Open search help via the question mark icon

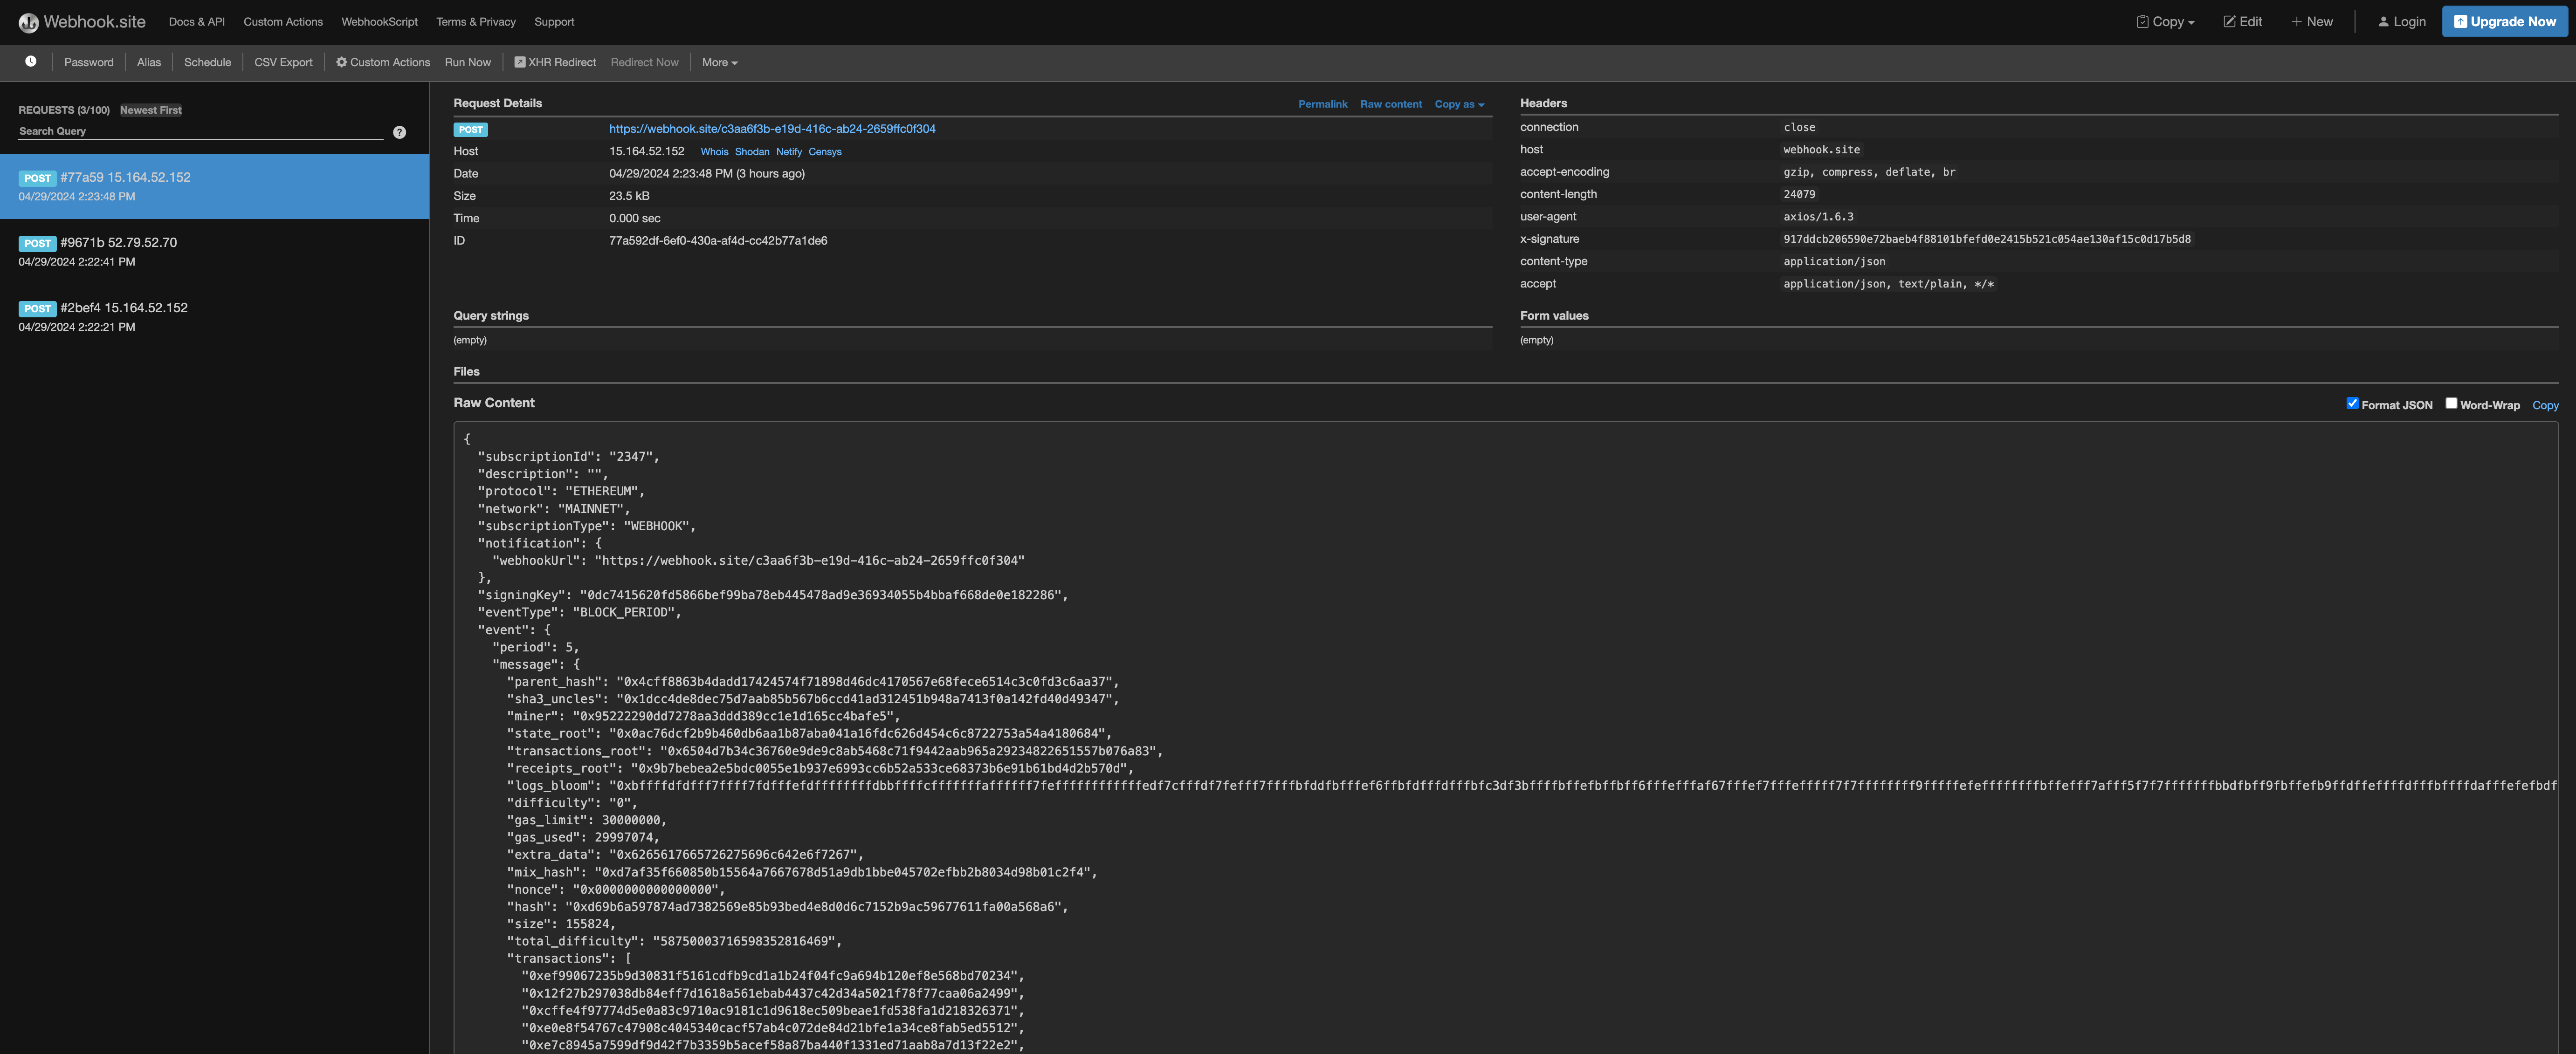[399, 131]
